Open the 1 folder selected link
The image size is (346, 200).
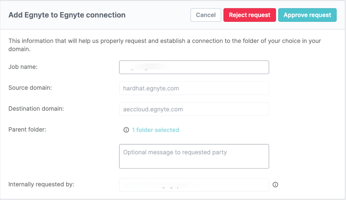(x=156, y=130)
